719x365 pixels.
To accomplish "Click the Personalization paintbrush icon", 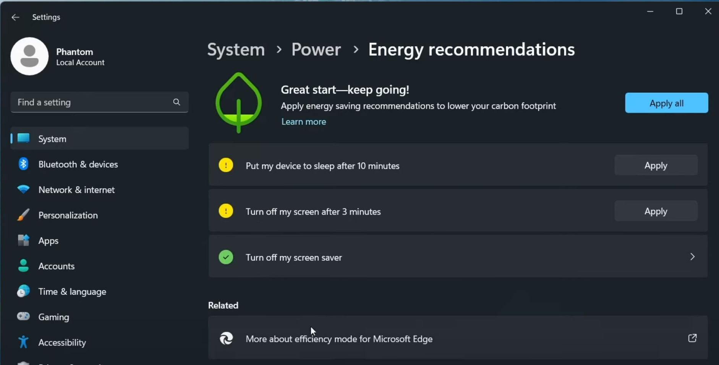I will click(23, 215).
